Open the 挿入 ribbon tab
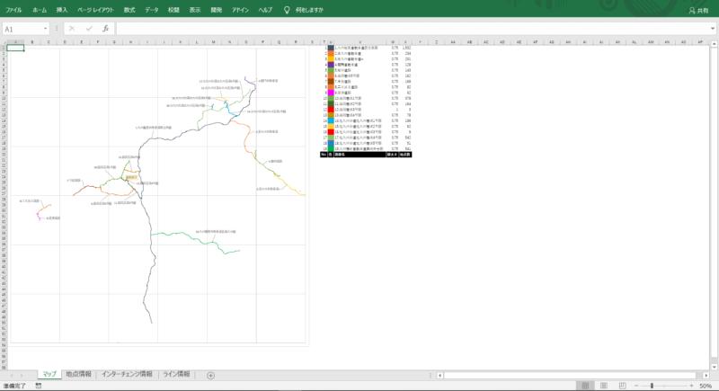 pyautogui.click(x=61, y=10)
